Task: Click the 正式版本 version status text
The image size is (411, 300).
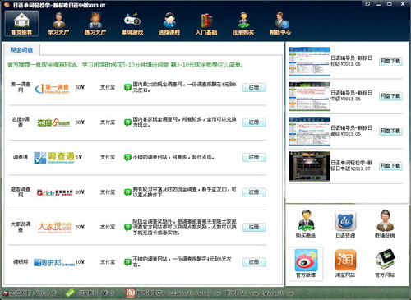Action: [33, 293]
